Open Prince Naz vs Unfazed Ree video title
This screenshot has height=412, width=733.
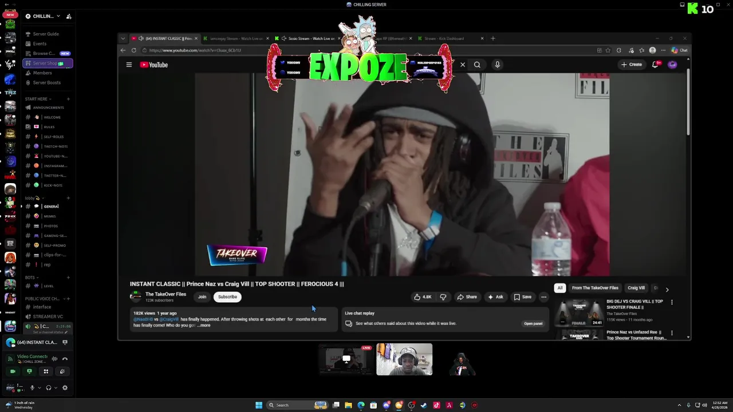coord(636,335)
